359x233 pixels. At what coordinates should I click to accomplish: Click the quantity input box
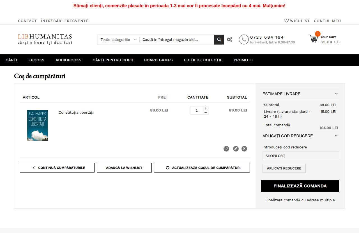point(197,110)
